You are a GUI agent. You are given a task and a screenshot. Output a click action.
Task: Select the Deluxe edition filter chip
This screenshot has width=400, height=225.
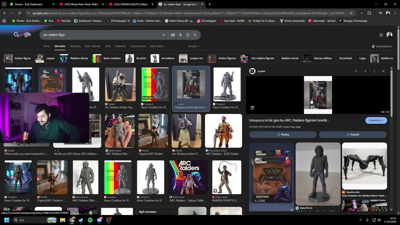tap(319, 58)
